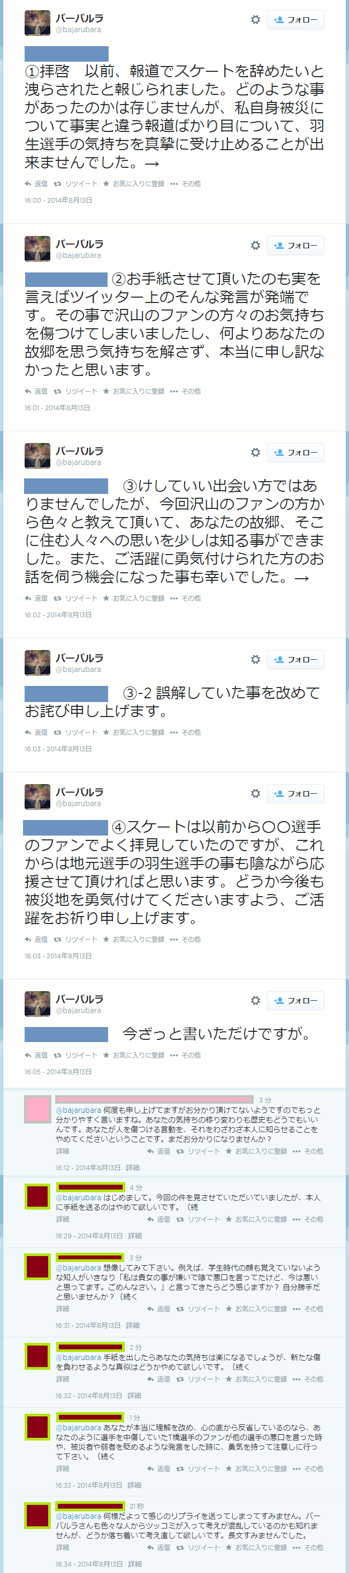Screen dimensions: 349x1573
Task: Follow バーバルラ from the 16:01 tweet
Action: pyautogui.click(x=295, y=246)
